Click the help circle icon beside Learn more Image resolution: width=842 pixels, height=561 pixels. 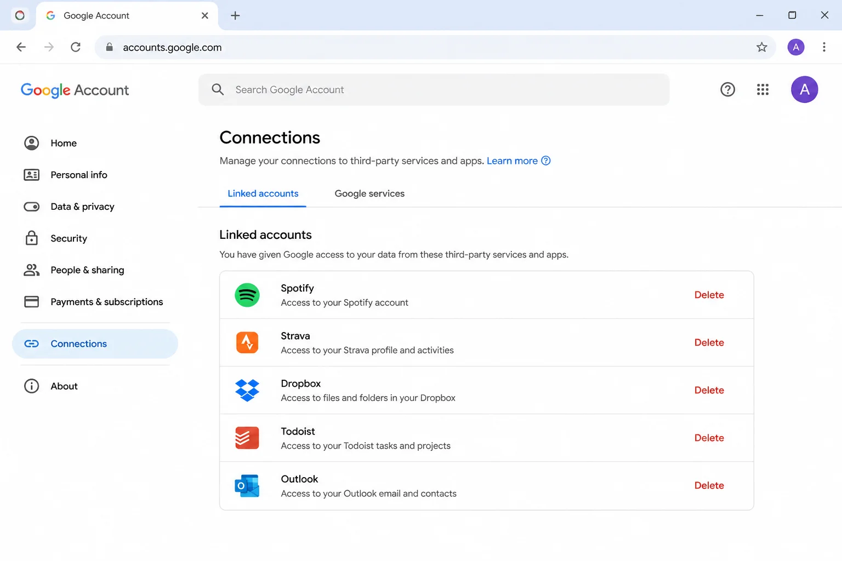tap(546, 161)
